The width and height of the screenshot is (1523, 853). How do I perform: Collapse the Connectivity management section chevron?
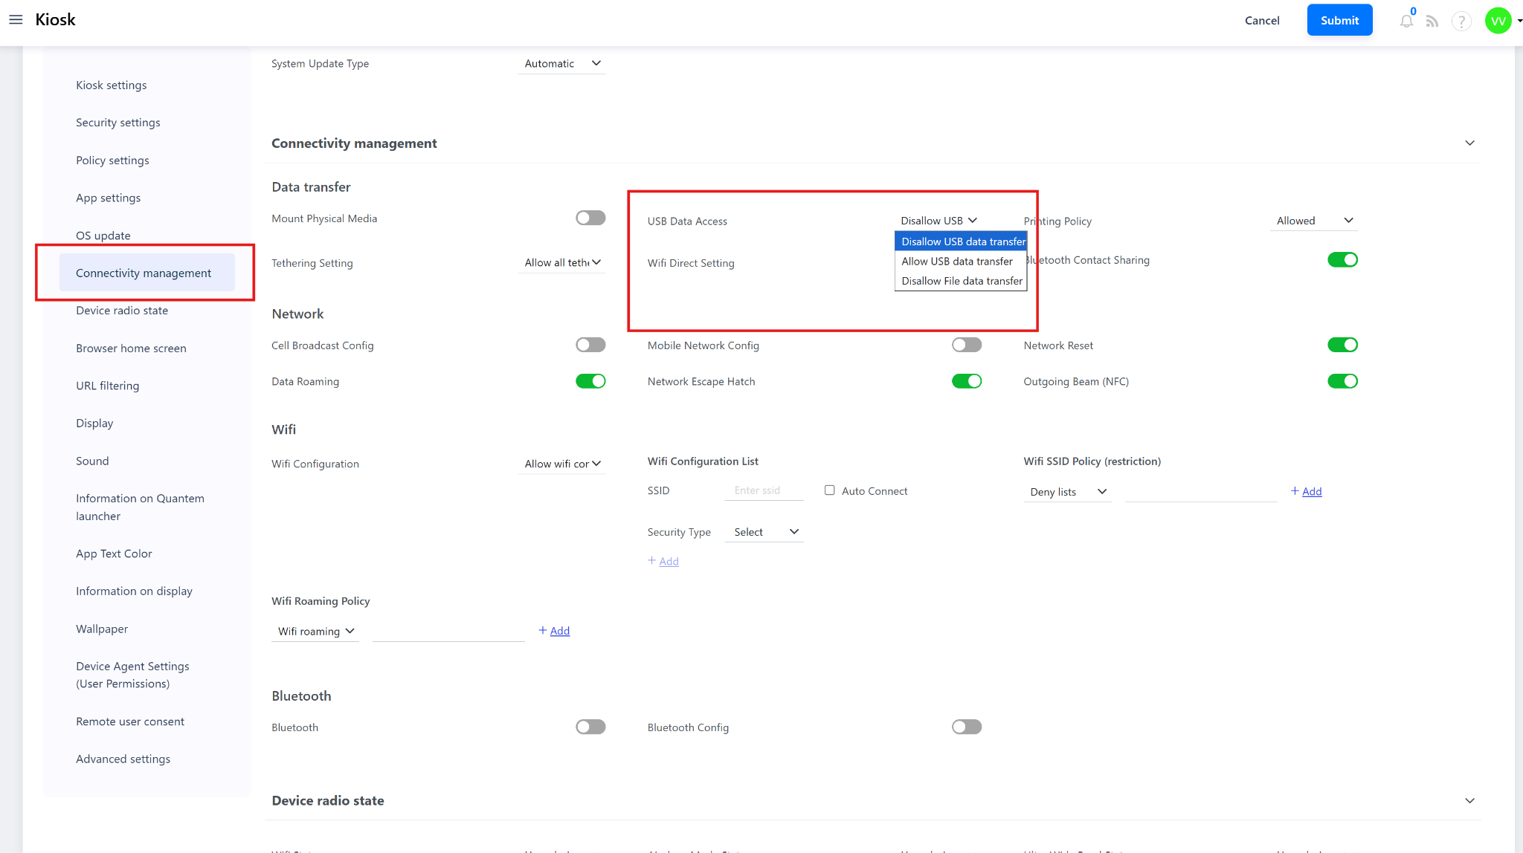click(1469, 143)
